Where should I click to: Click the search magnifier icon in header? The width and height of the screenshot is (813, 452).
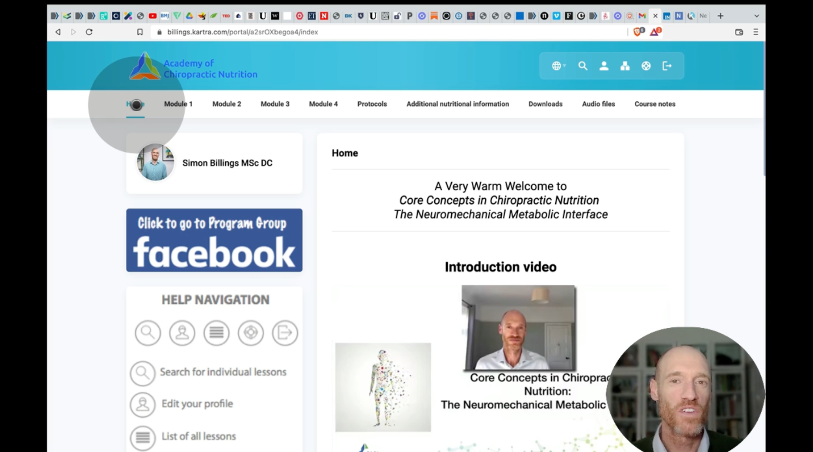(583, 66)
